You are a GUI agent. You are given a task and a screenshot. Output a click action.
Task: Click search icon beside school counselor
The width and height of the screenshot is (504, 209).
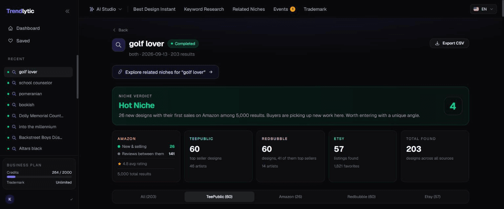[x=14, y=83]
